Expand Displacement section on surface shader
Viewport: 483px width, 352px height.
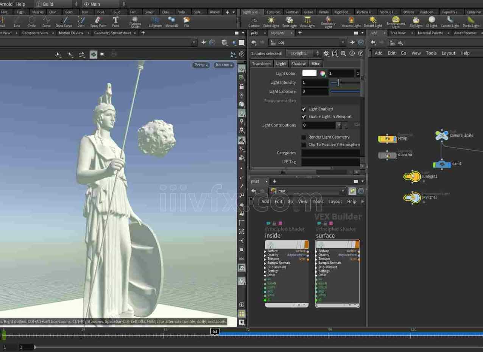pos(316,267)
